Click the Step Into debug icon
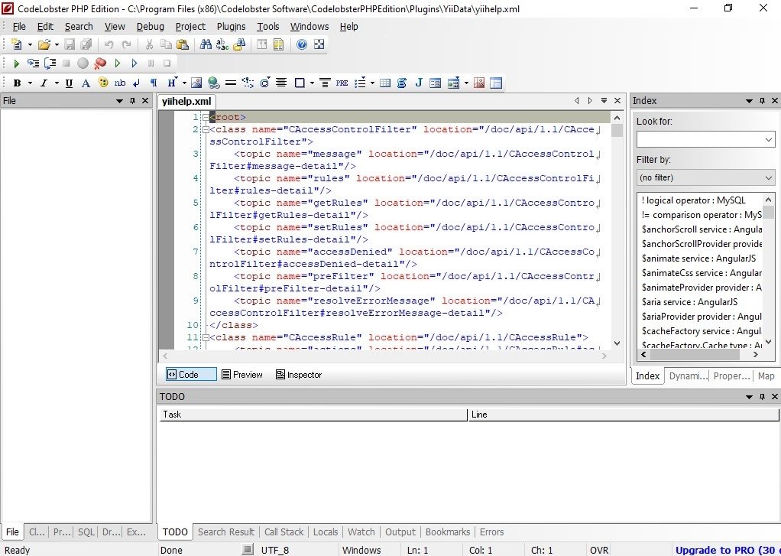 [x=34, y=63]
